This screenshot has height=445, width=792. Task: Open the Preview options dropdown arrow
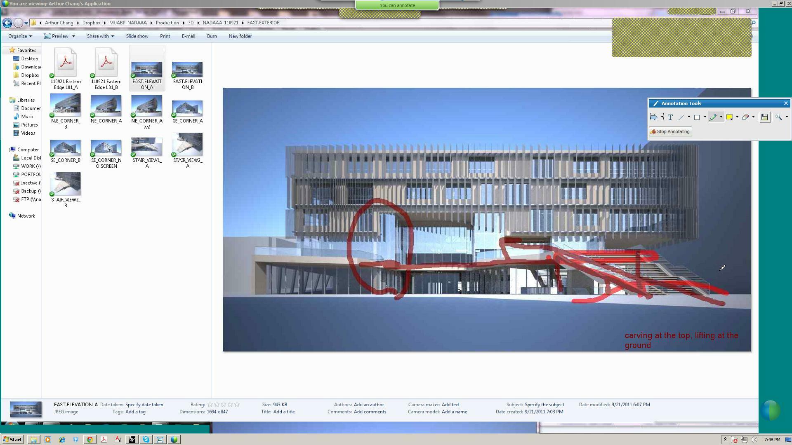(x=73, y=36)
